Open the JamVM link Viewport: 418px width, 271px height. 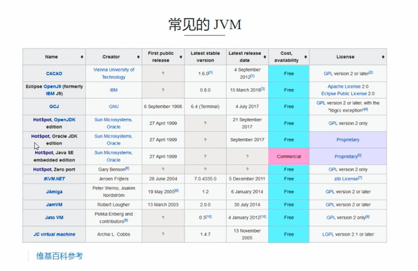pyautogui.click(x=54, y=204)
